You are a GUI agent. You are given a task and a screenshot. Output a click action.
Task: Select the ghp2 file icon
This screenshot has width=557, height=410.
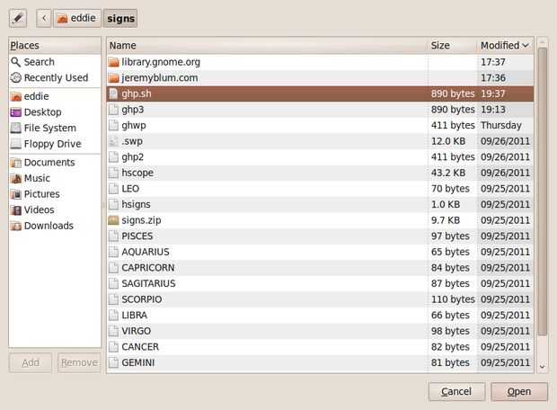pos(113,156)
